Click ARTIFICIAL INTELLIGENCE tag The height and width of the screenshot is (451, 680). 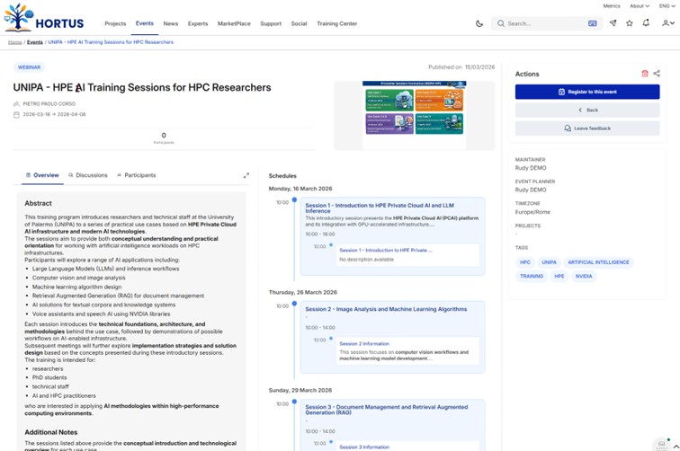pos(598,262)
